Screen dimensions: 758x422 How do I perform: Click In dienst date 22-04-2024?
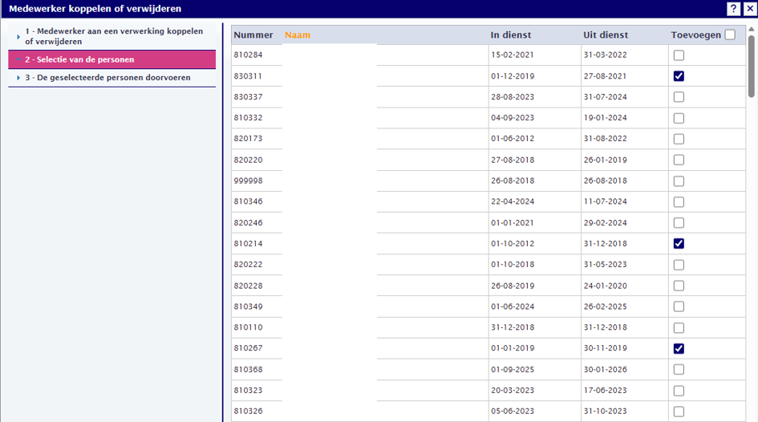point(513,201)
